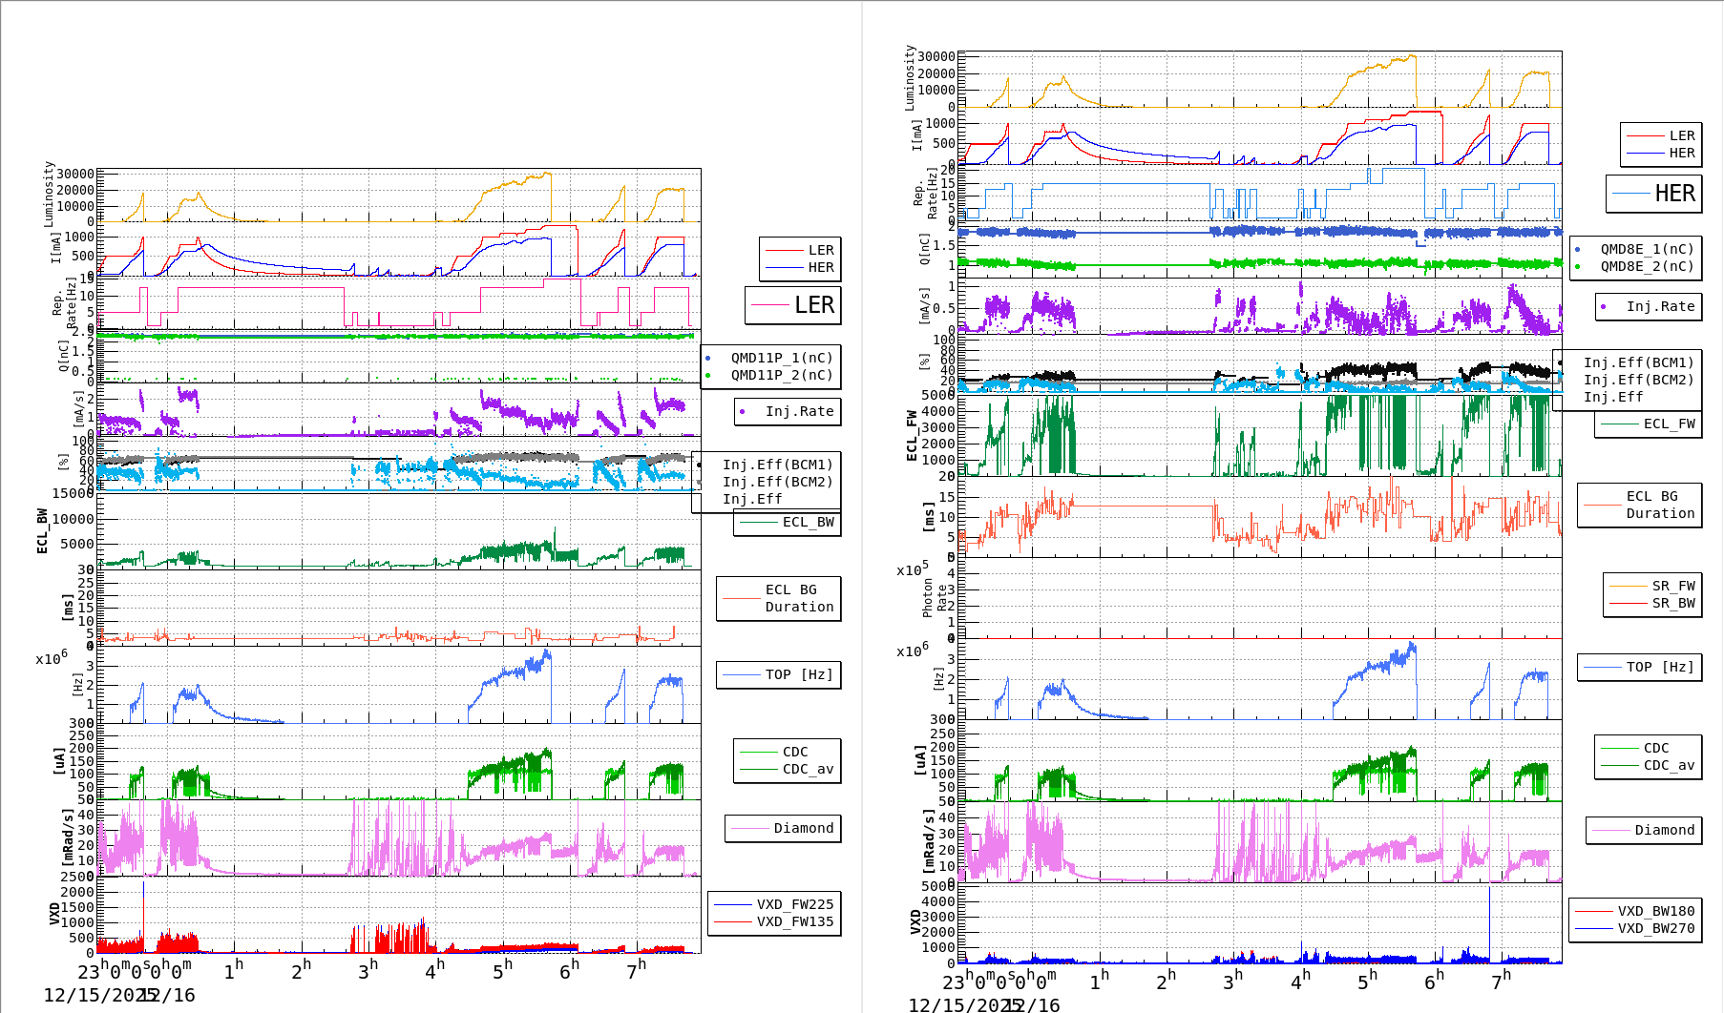Click the VXD_BW270 legend entry

coord(1655,928)
